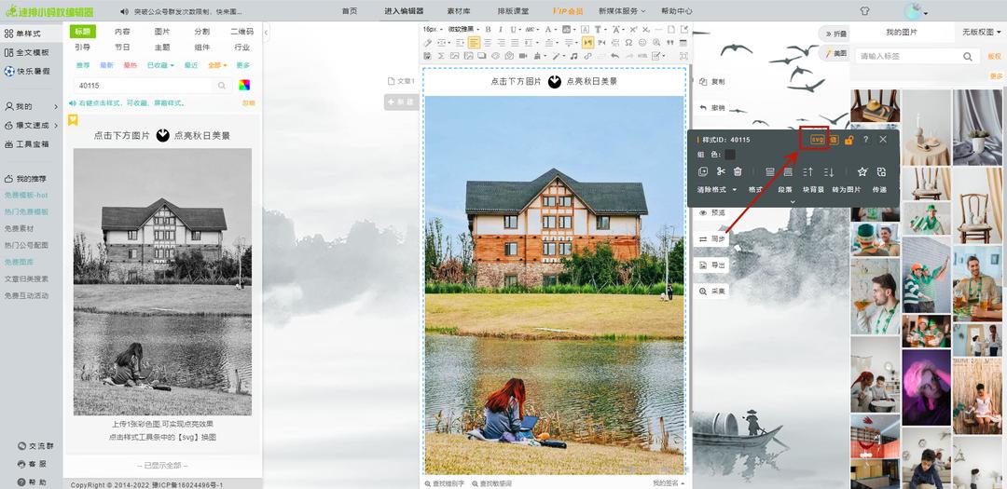This screenshot has width=1007, height=489.
Task: Open the 清除格式 dropdown arrow
Action: tap(734, 190)
